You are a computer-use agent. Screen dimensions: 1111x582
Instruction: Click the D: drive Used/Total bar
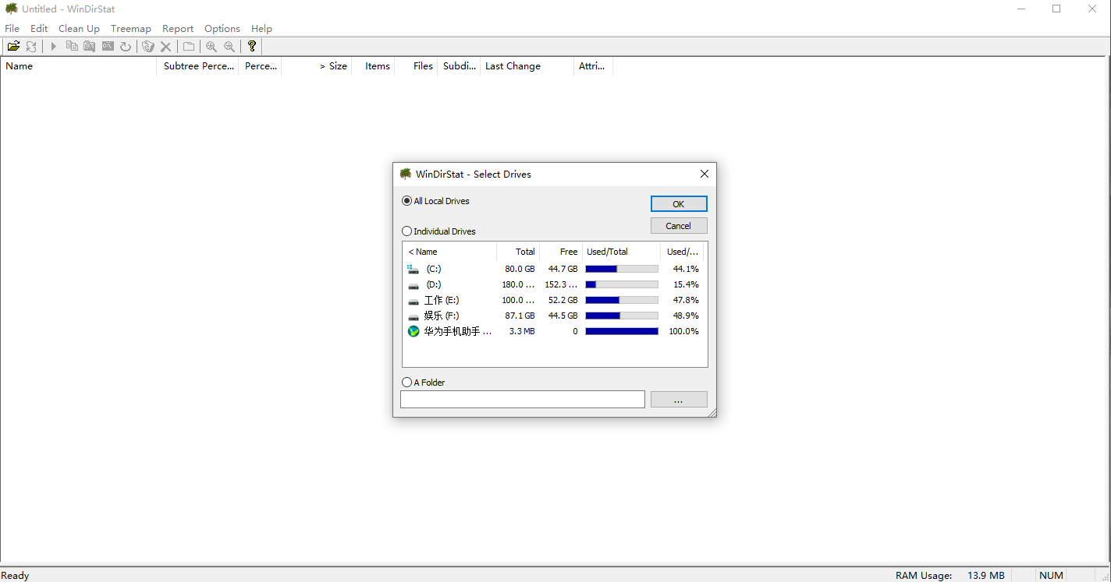[x=622, y=284]
